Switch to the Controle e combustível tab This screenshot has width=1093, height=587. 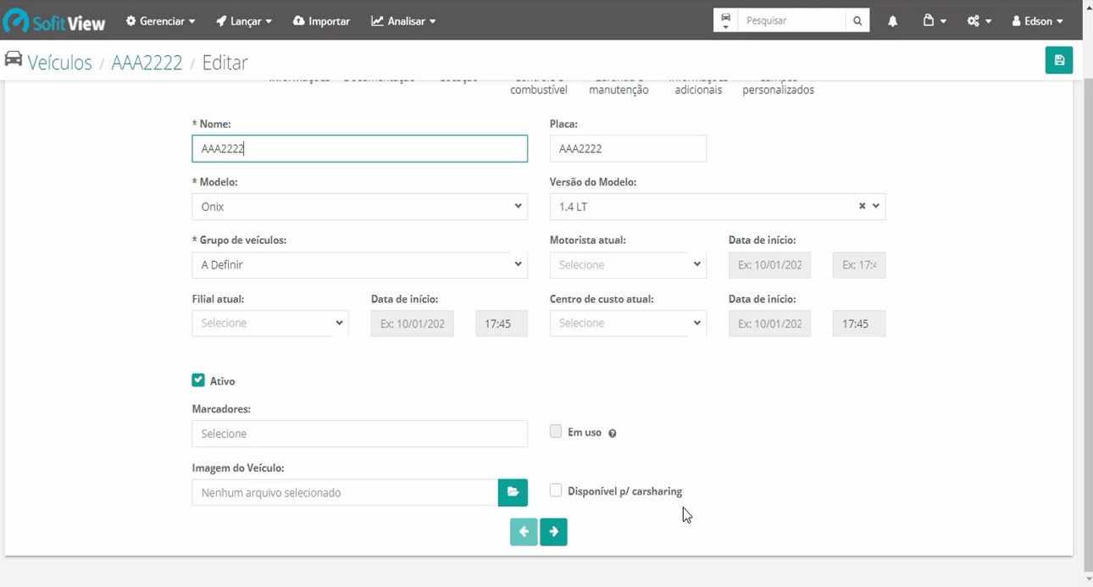click(x=539, y=86)
